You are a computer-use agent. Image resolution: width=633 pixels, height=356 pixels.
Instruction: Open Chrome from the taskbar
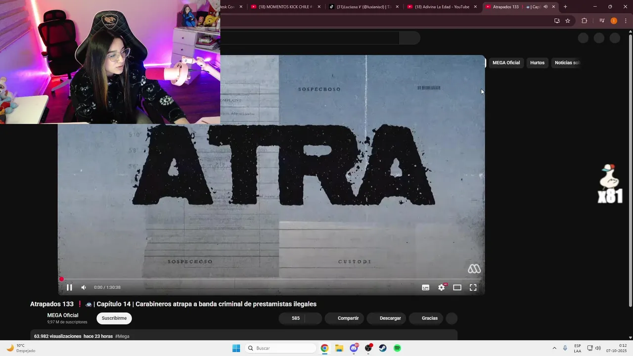[324, 348]
